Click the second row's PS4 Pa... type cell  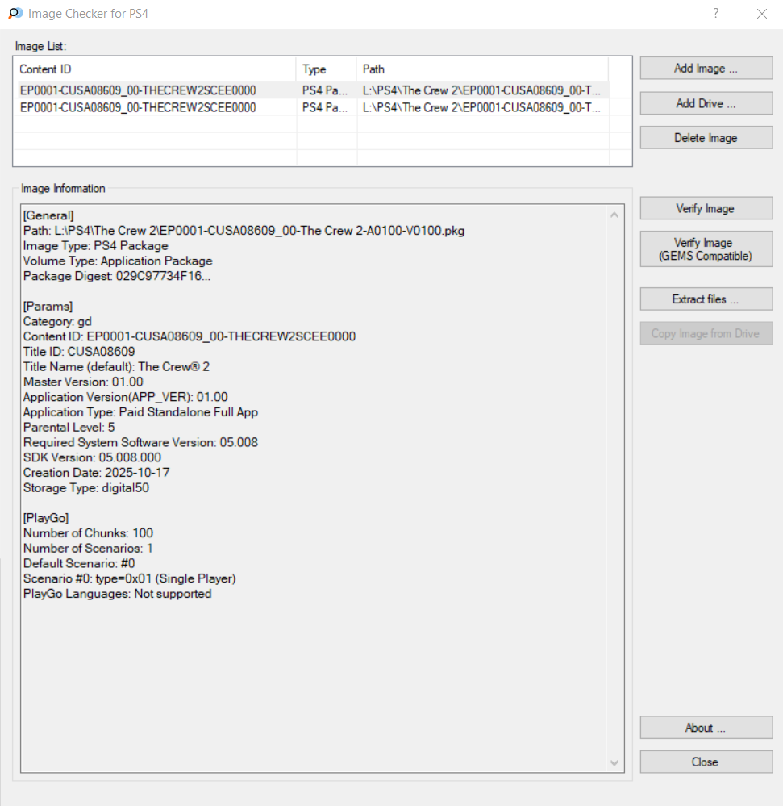pyautogui.click(x=325, y=107)
